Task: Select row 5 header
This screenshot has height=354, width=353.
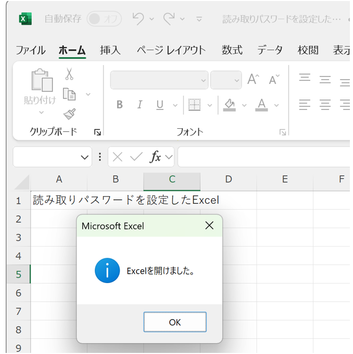Action: coord(19,274)
